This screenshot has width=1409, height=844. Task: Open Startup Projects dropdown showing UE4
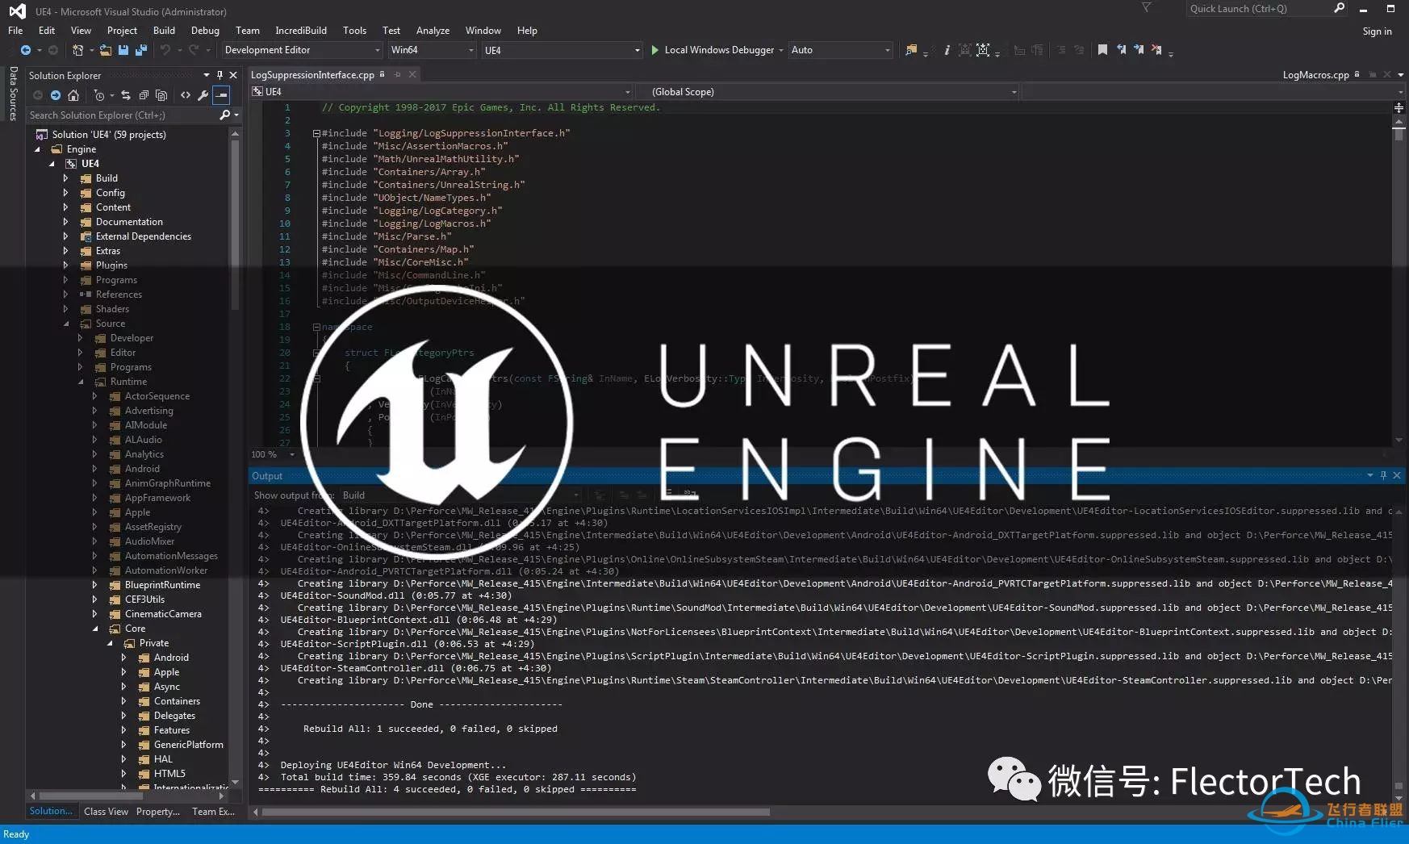tap(562, 50)
